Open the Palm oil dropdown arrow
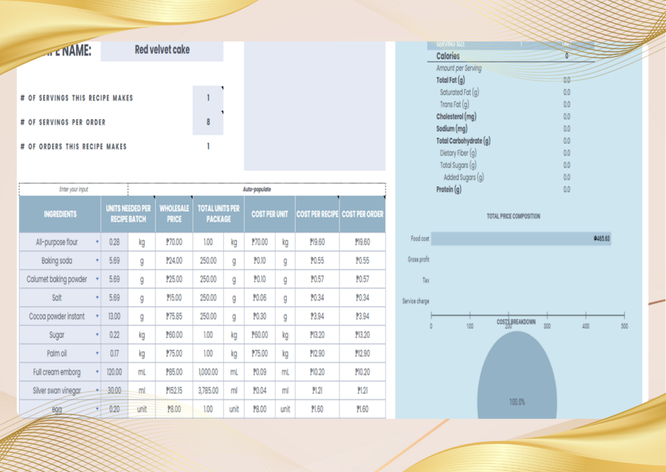Screen dimensions: 666x472 click(x=97, y=354)
